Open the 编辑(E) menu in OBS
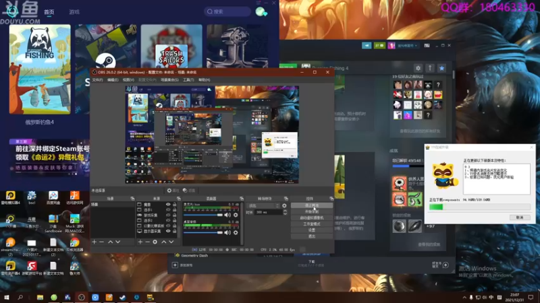This screenshot has height=303, width=540. (113, 80)
